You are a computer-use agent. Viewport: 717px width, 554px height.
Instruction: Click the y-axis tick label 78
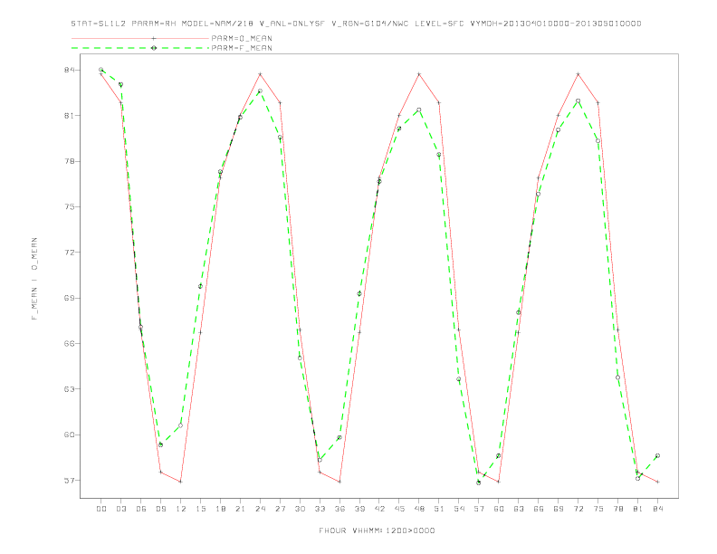point(70,161)
